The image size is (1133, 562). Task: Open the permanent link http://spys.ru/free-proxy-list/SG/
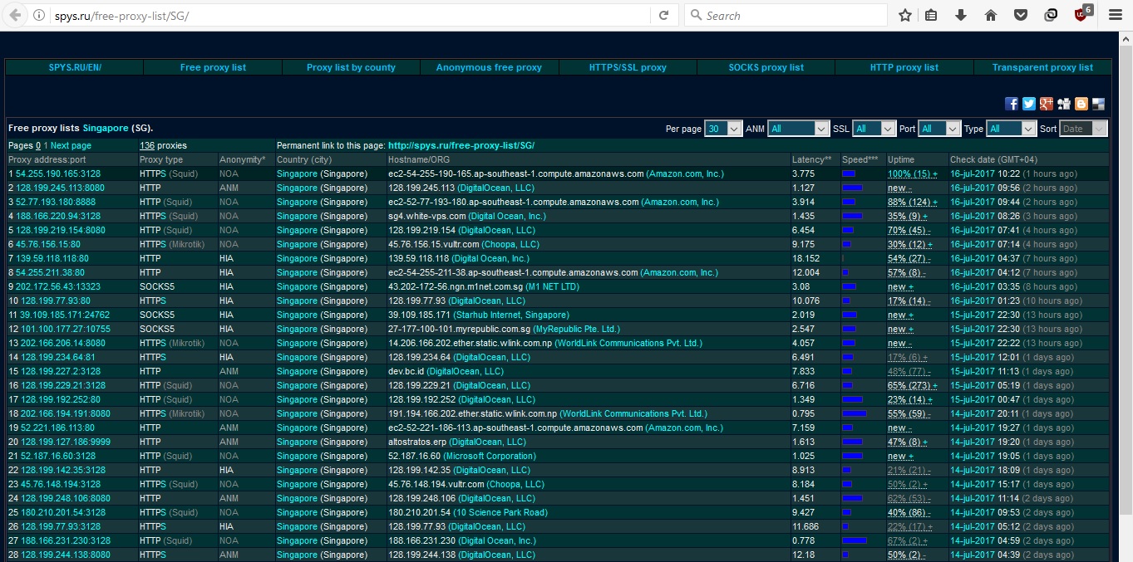(x=461, y=145)
